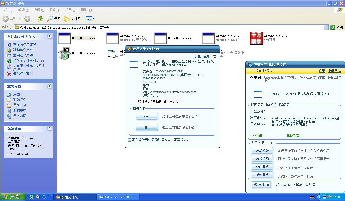Select the 090628-C-6.exe red icon

[x=257, y=38]
